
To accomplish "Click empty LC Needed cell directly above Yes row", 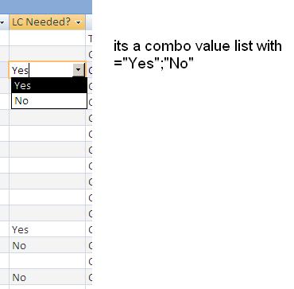I will click(47, 213).
